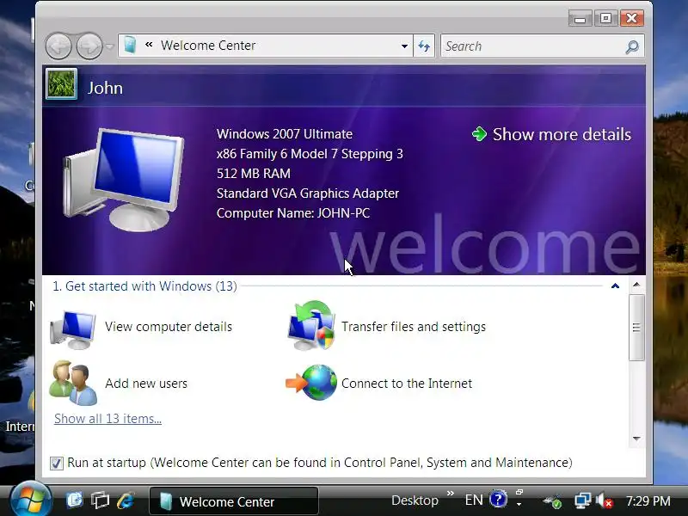Expand the Desktop toolbar chevron
This screenshot has width=688, height=516.
[450, 494]
